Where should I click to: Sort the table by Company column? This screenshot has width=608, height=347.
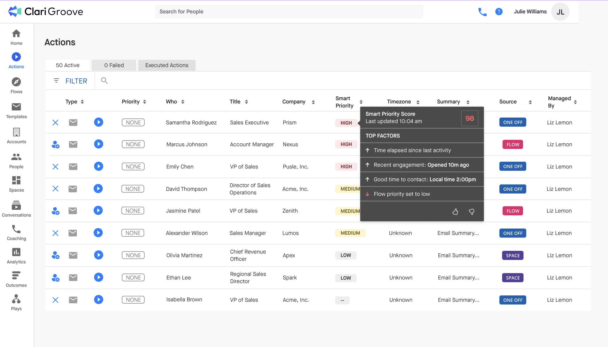click(x=313, y=102)
